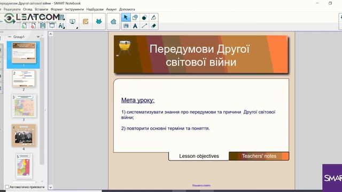Click the page area scroll-down arrow
The image size is (342, 192).
[x=51, y=187]
